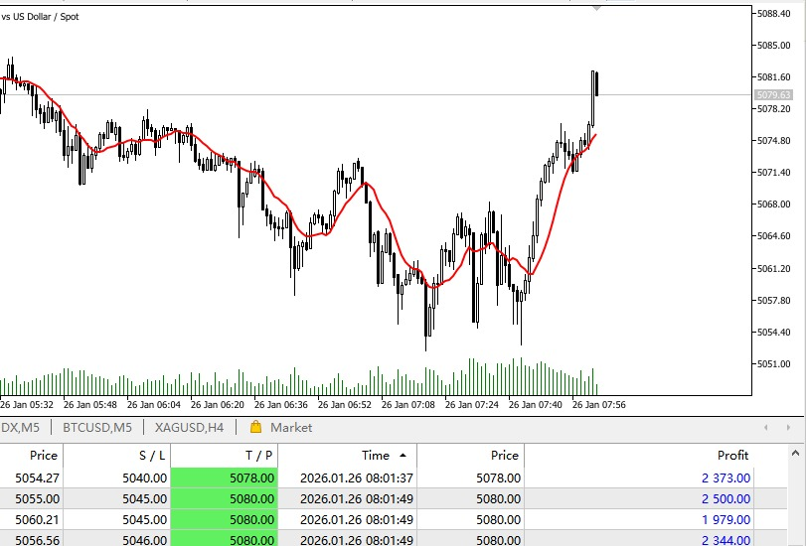
Task: Click the Profit column header
Action: tap(638, 455)
